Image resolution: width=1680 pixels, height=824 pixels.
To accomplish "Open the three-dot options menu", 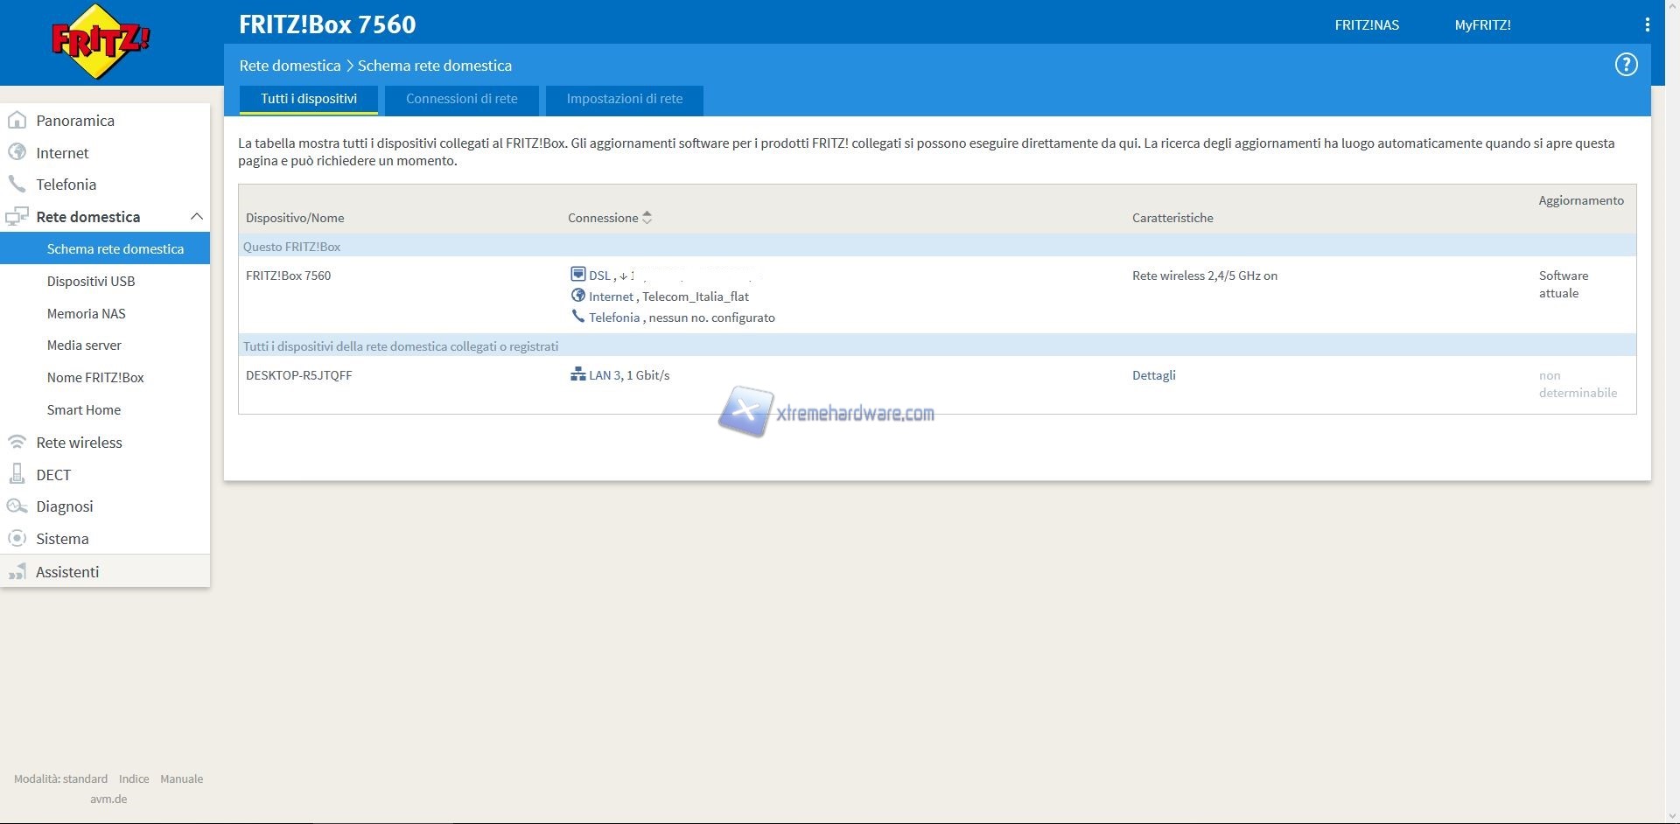I will (1647, 25).
